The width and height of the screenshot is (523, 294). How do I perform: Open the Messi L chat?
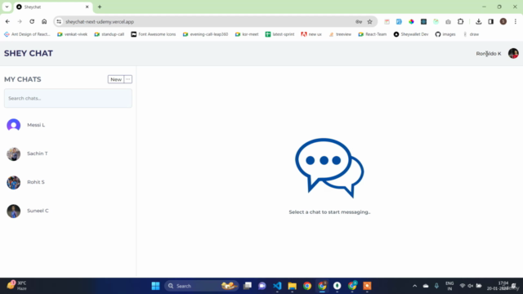(68, 125)
